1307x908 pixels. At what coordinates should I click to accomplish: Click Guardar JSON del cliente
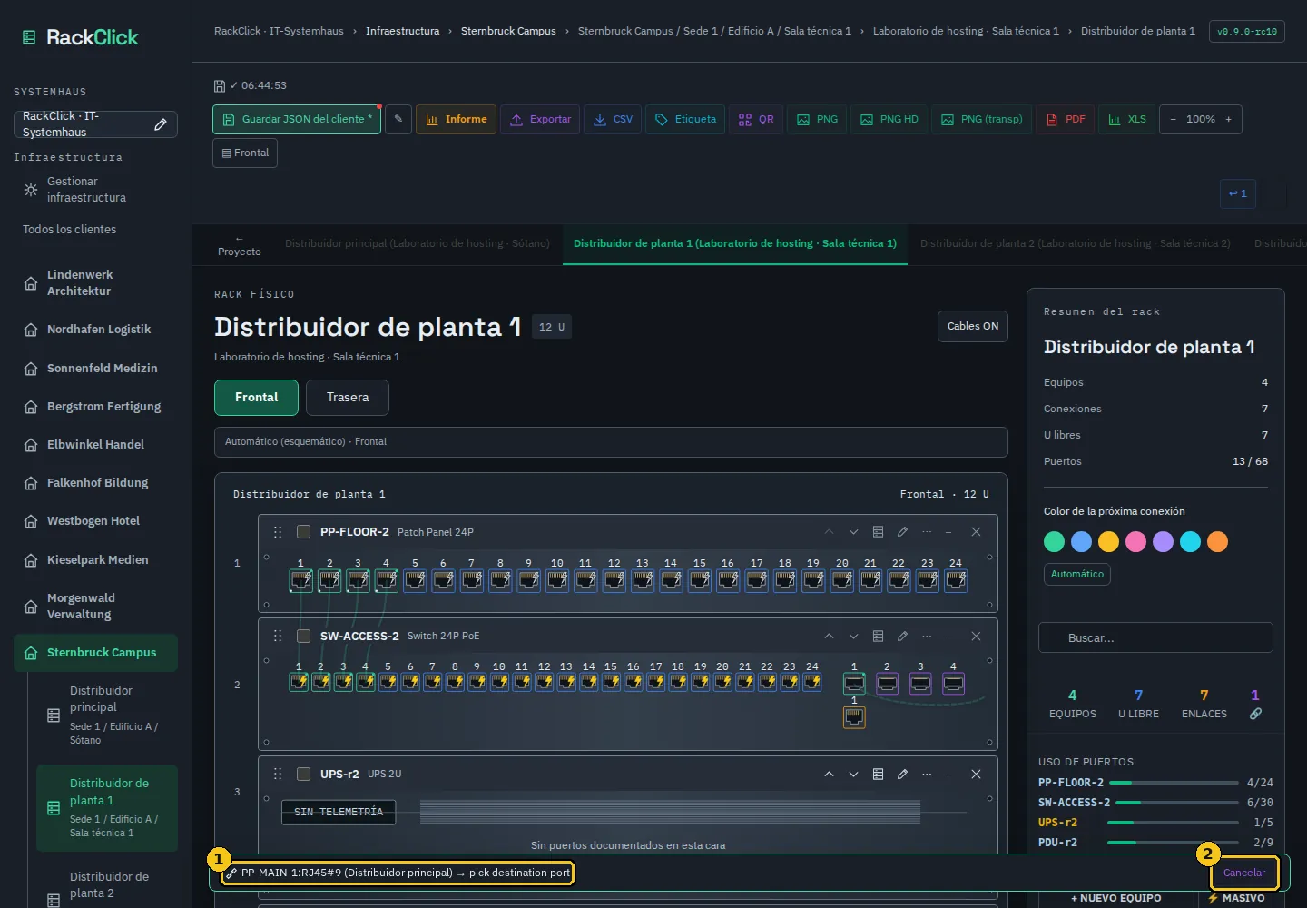click(297, 119)
